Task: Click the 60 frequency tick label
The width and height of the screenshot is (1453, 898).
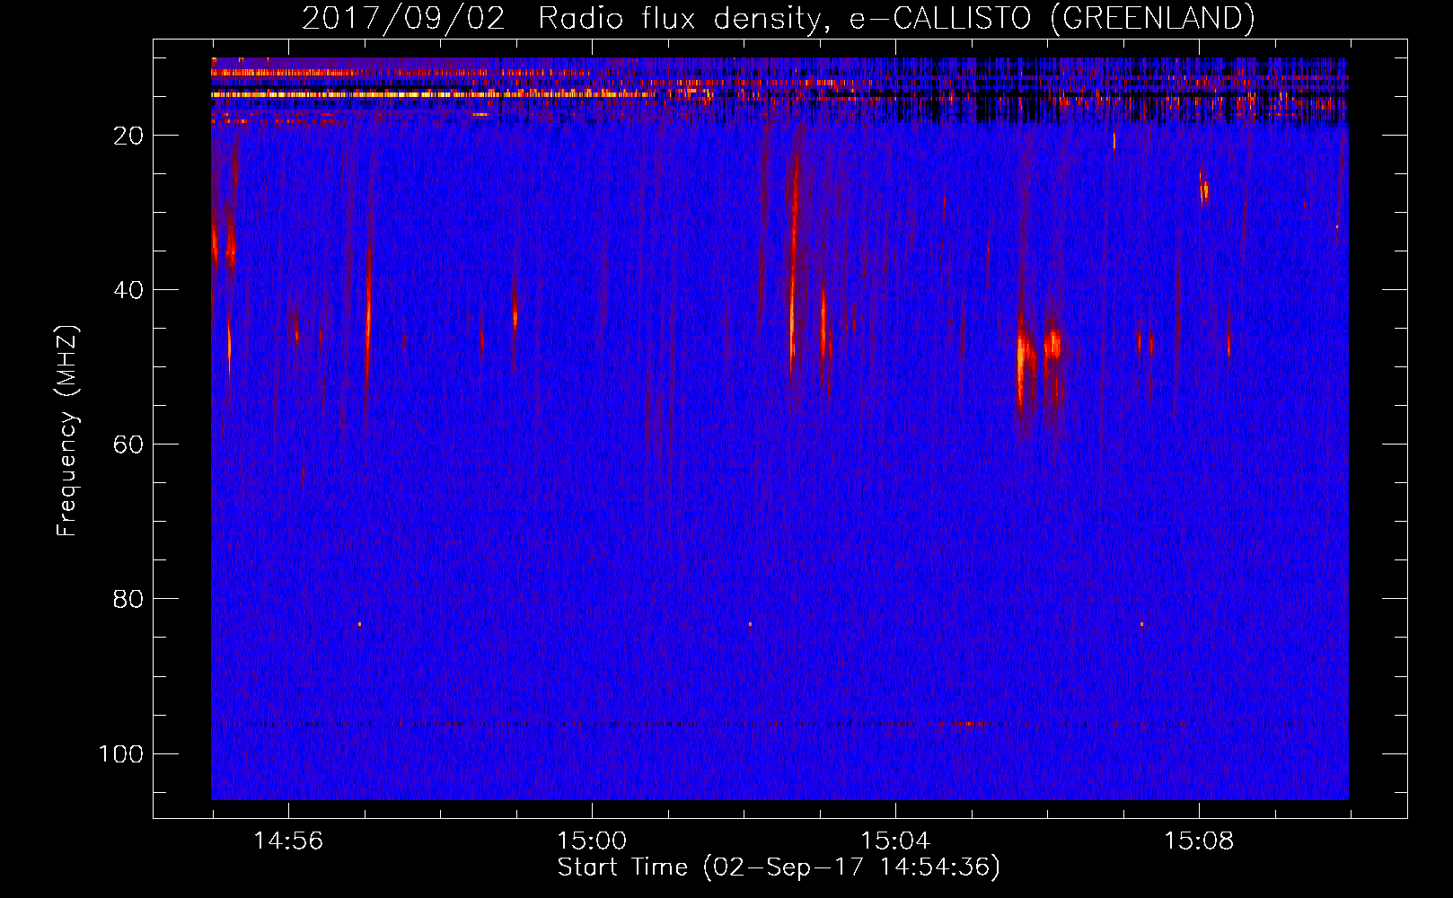Action: tap(128, 445)
